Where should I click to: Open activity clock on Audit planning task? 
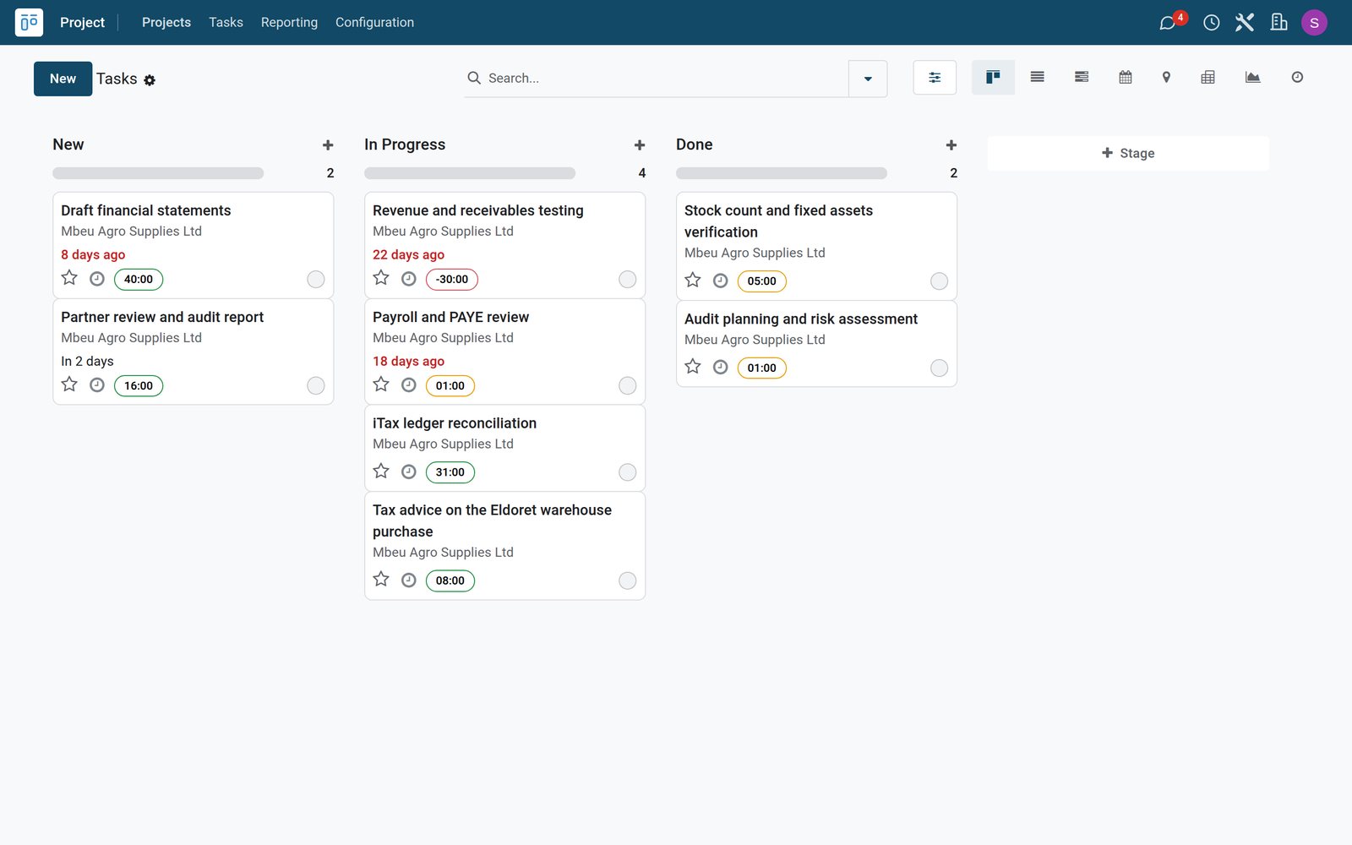tap(721, 368)
